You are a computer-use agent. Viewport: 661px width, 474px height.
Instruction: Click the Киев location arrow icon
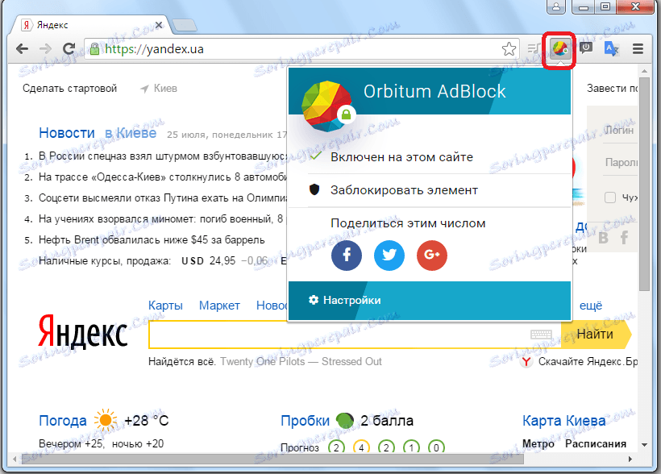(x=144, y=89)
